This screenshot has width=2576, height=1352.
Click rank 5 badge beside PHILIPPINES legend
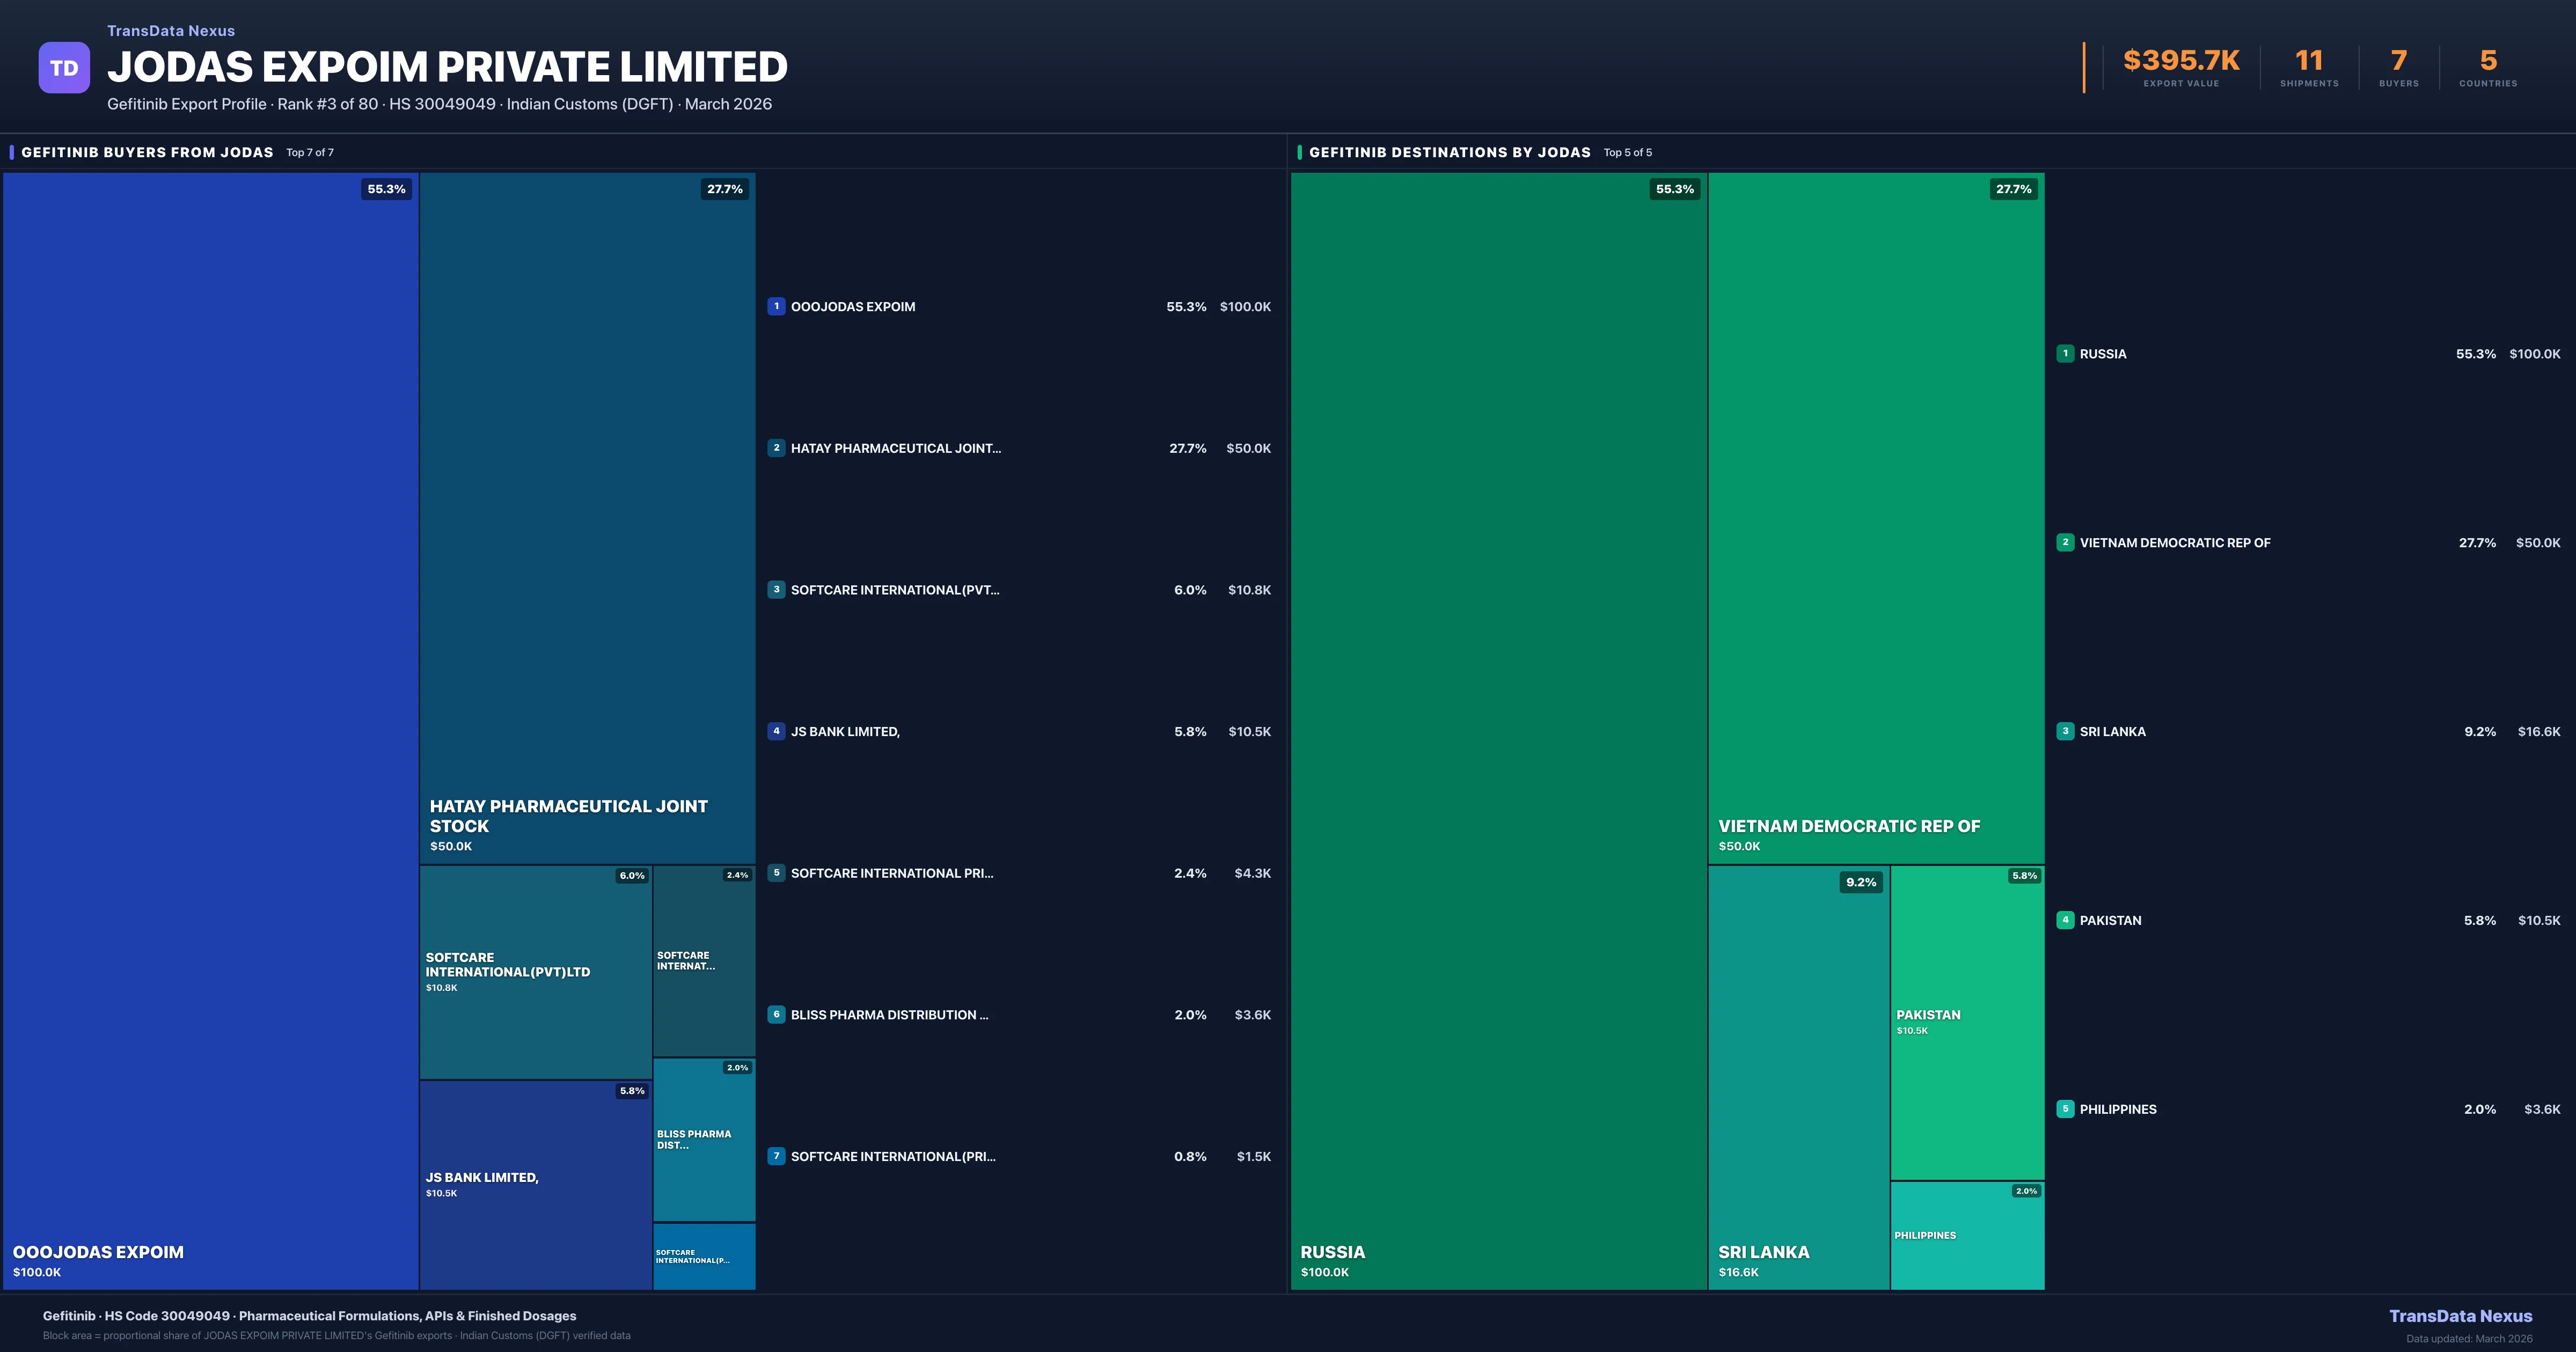pyautogui.click(x=2065, y=1109)
